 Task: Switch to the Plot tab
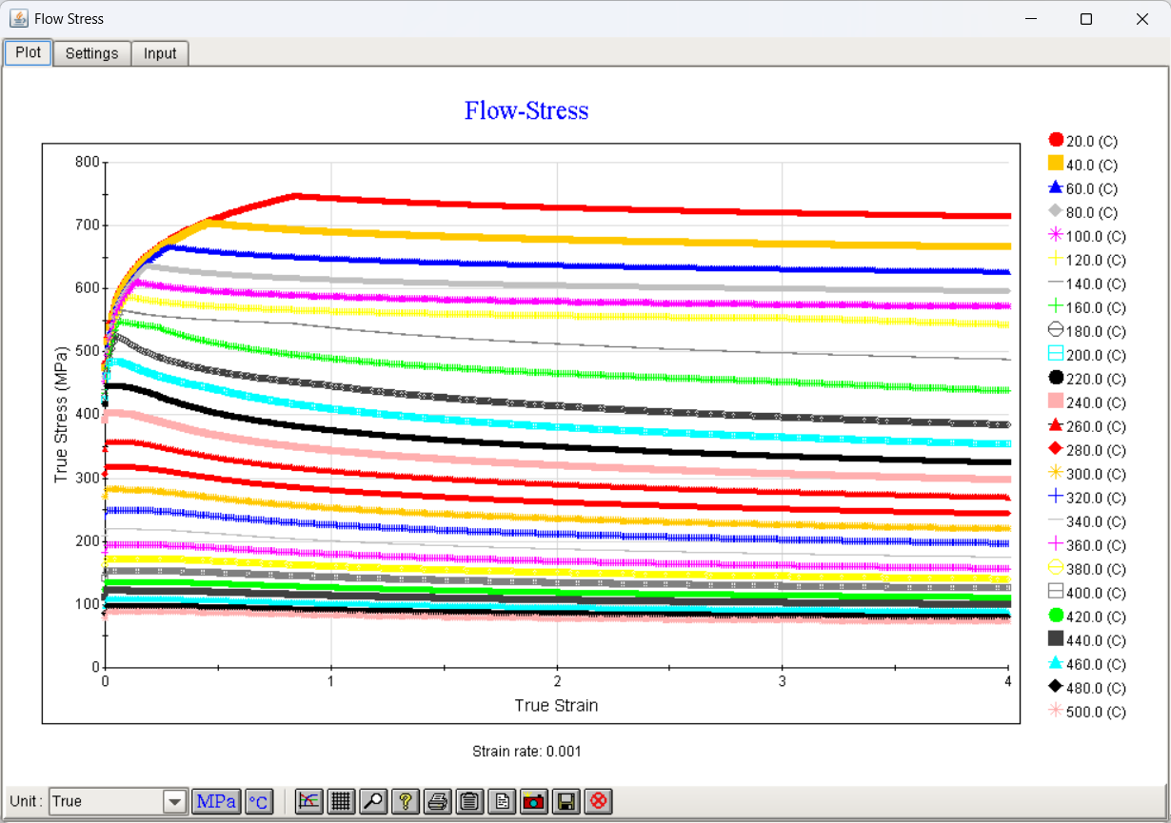(29, 52)
